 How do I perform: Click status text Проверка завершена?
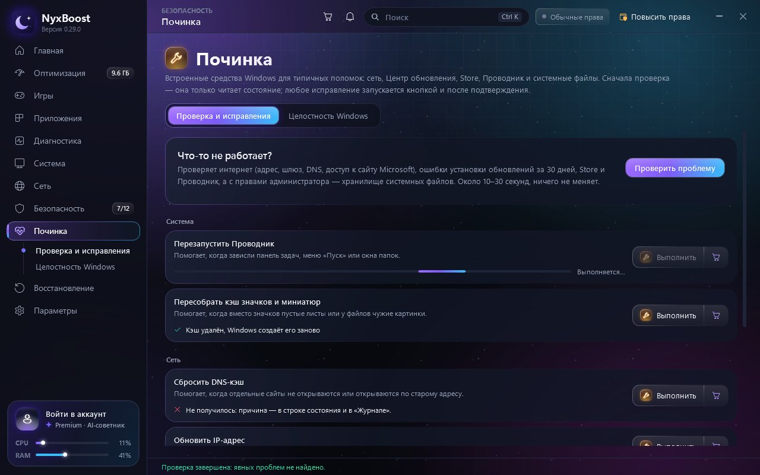tap(243, 467)
